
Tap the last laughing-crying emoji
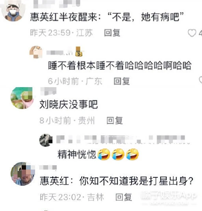[x=132, y=154]
